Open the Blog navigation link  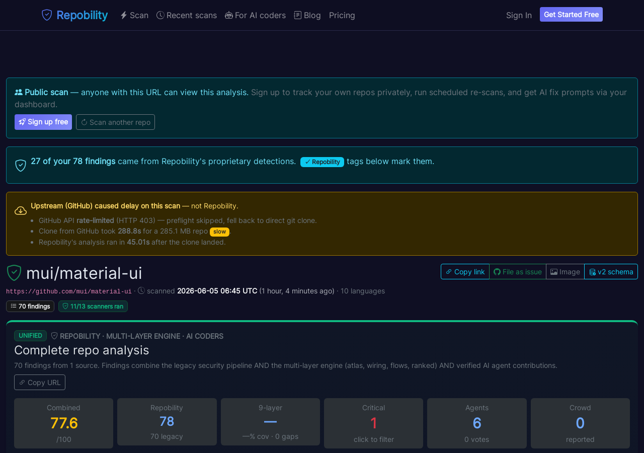point(307,15)
